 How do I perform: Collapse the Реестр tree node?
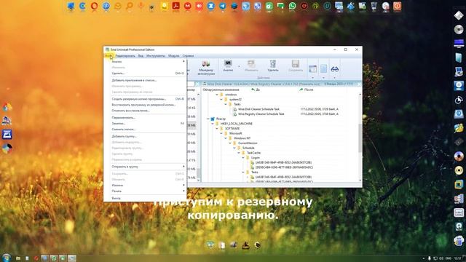tap(208, 119)
